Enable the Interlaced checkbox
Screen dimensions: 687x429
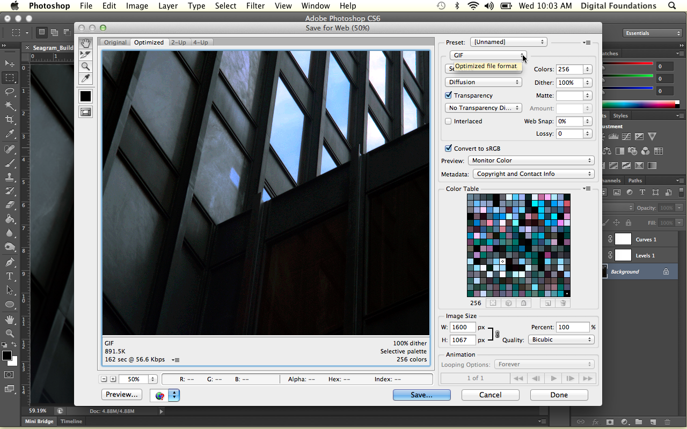[448, 121]
